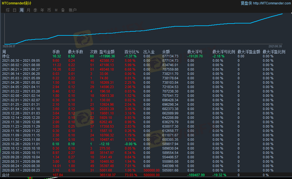Select the 币 currency tab
This screenshot has height=179, width=292.
(x=49, y=10)
